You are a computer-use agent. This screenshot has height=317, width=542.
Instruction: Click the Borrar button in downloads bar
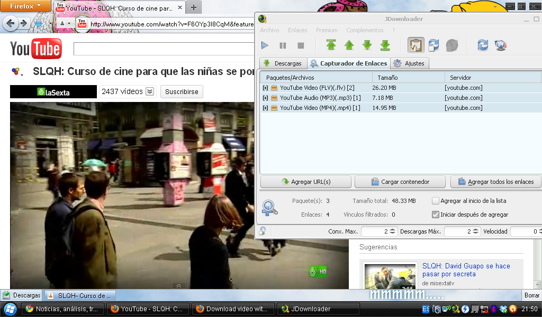tap(531, 295)
